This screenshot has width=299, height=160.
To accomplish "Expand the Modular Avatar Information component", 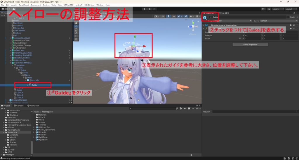I will (x=204, y=25).
